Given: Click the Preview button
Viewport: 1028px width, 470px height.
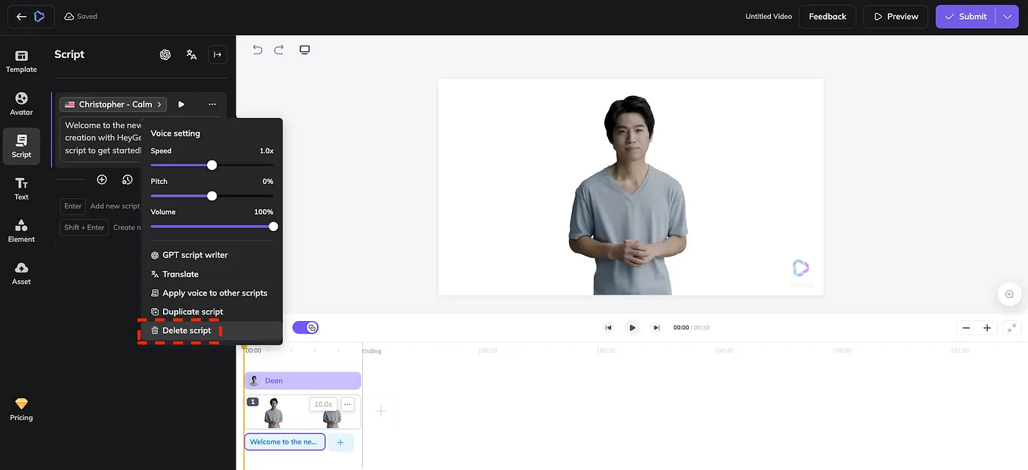Looking at the screenshot, I should pyautogui.click(x=895, y=16).
